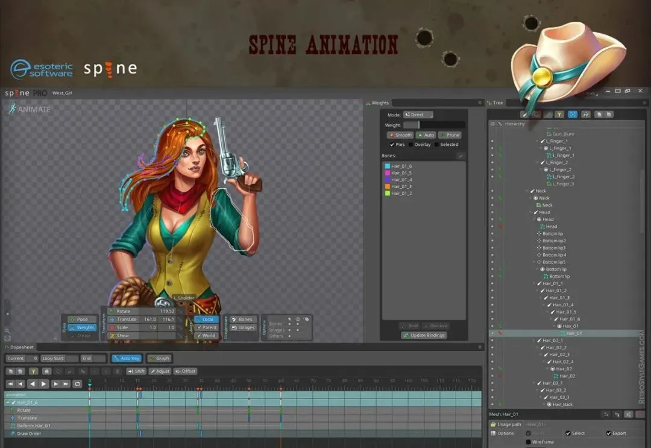This screenshot has height=448, width=651.
Task: Click the Weight slider in the Weights panel
Action: (434, 125)
